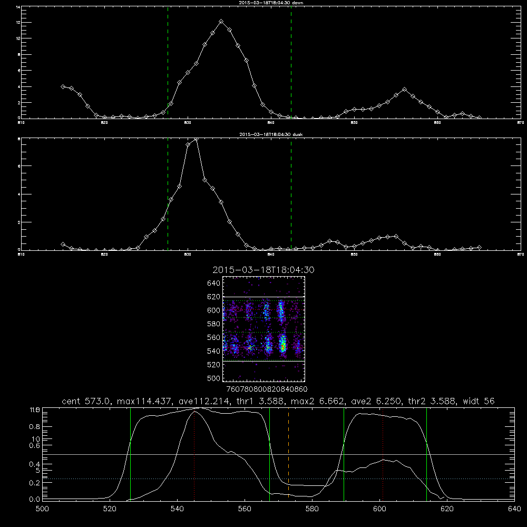Click the red dotted line near 545
Image resolution: width=527 pixels, height=527 pixels.
pyautogui.click(x=194, y=455)
